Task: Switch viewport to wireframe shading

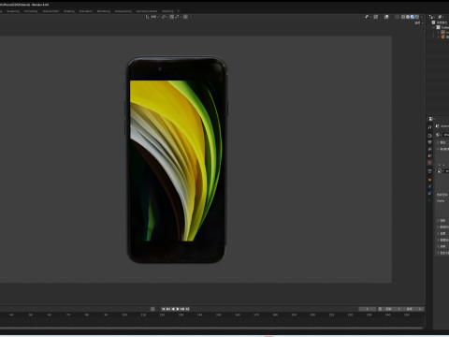Action: (x=403, y=17)
